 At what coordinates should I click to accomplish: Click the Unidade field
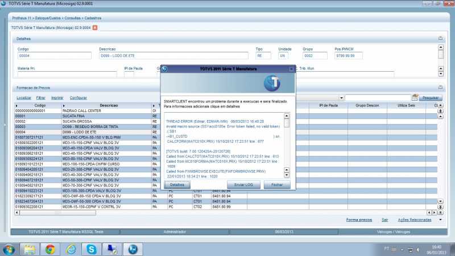(283, 56)
